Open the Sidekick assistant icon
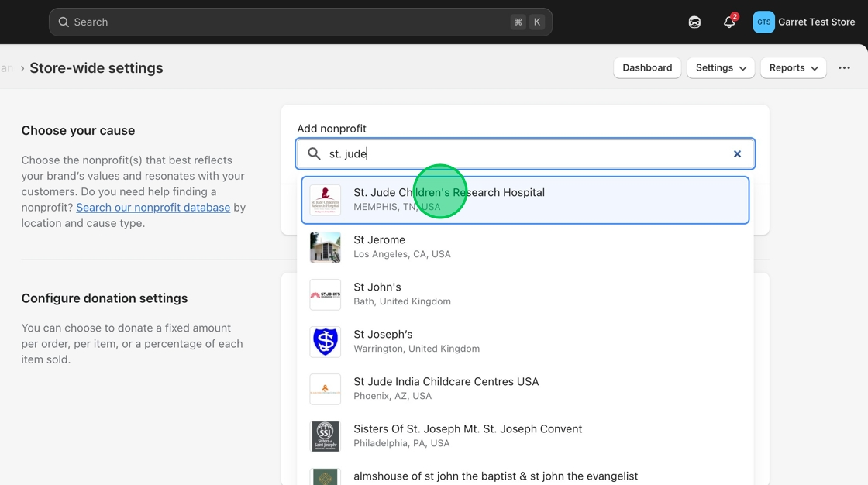Viewport: 868px width, 485px height. (694, 22)
